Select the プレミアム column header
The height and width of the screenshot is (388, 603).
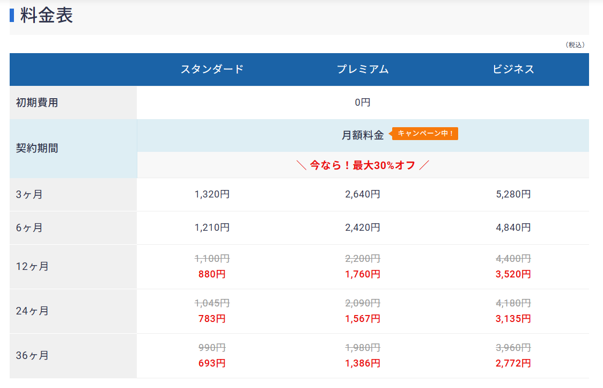point(363,69)
